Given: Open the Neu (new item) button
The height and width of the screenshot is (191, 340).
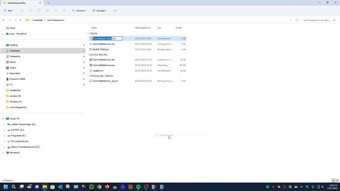Looking at the screenshot, I should pyautogui.click(x=9, y=11).
